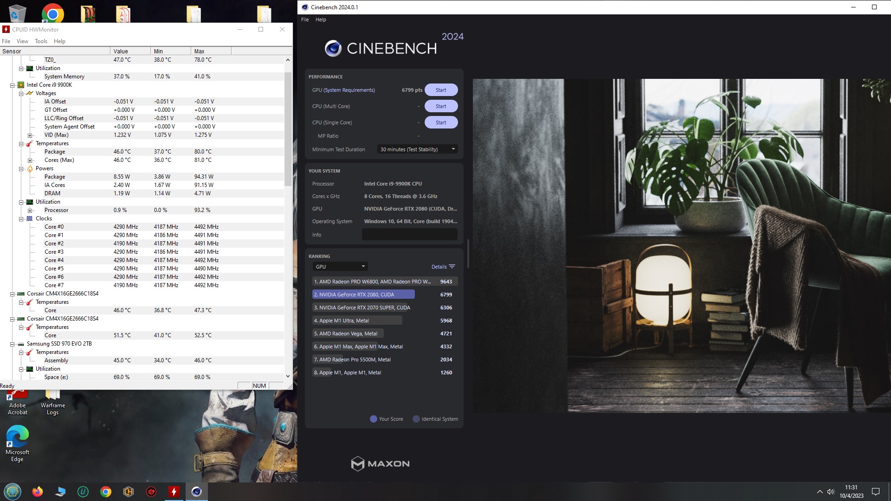Open Cinebench Help menu
Image resolution: width=891 pixels, height=501 pixels.
321,19
